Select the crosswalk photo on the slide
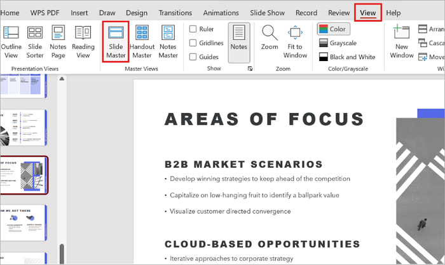This screenshot has height=265, width=445. [420, 191]
